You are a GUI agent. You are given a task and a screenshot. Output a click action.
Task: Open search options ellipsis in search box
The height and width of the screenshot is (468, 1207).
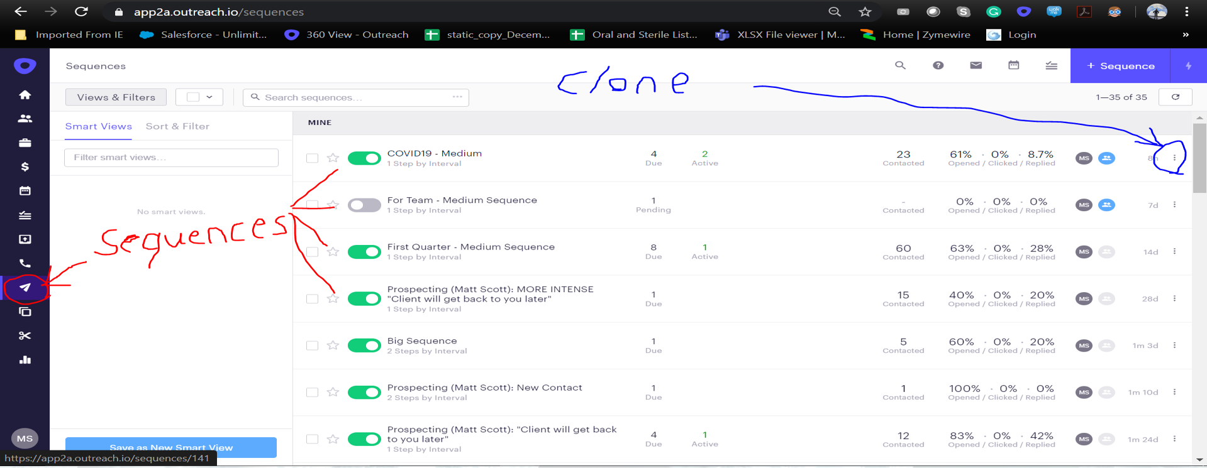pos(457,97)
